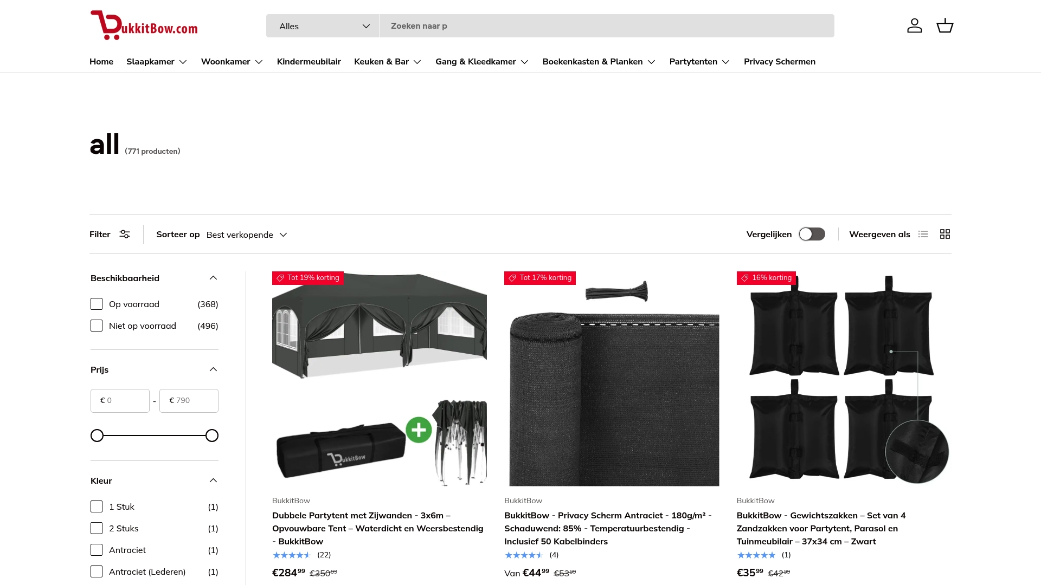Open the Partytenten menu
This screenshot has height=585, width=1041.
[699, 62]
